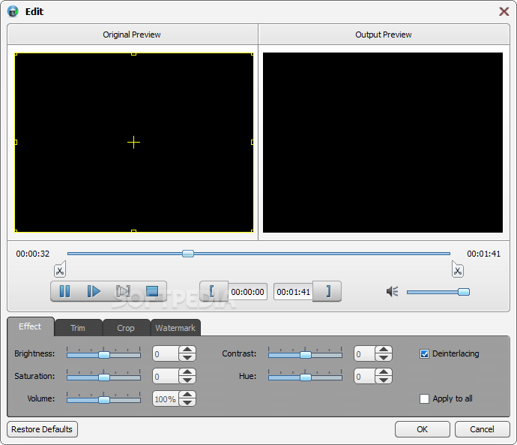Screen dimensions: 517x445
Task: Set trim end with the right bracket button
Action: [327, 291]
